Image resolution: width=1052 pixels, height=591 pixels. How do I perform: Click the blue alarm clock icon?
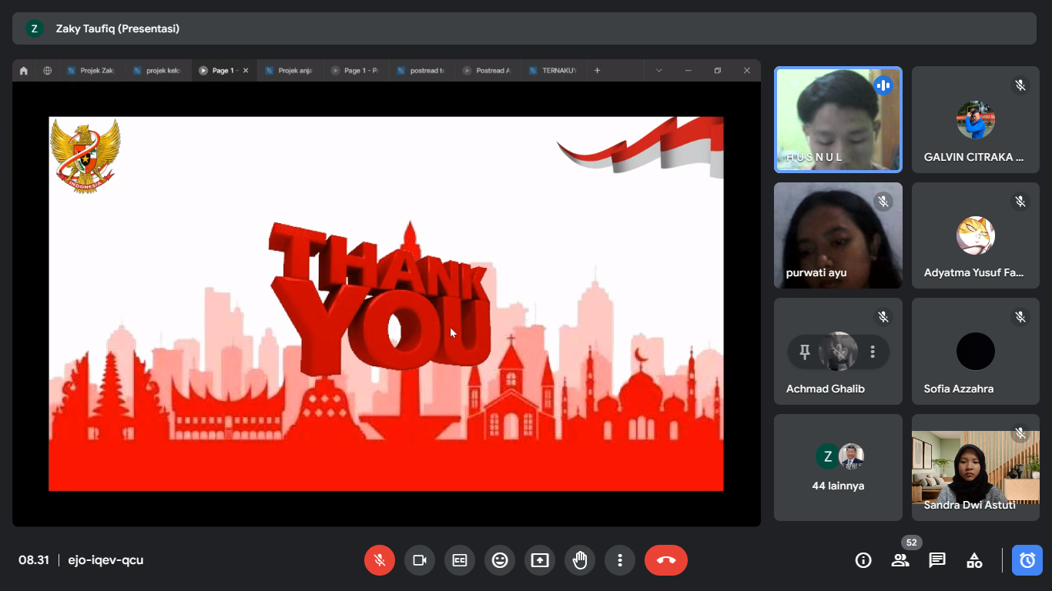1027,560
